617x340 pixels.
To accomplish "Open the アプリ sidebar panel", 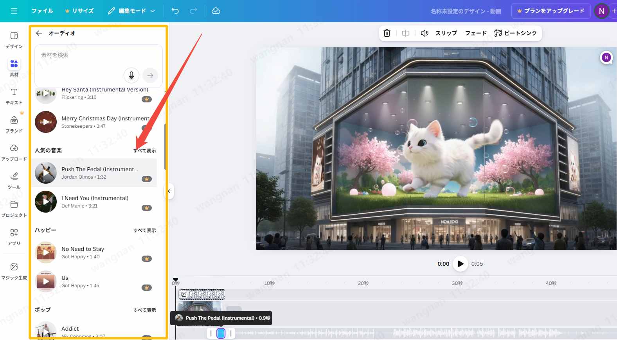I will click(14, 237).
